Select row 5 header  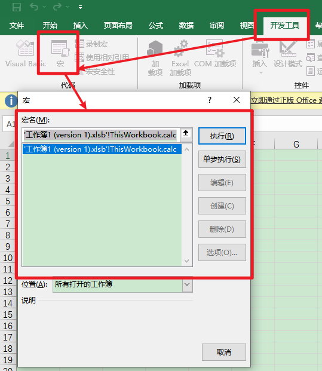[8, 201]
